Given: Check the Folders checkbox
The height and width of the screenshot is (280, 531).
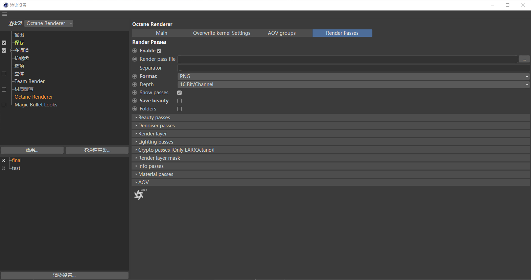Looking at the screenshot, I should click(x=180, y=109).
